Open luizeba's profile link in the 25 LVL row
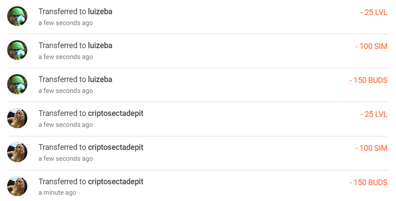 pyautogui.click(x=100, y=12)
